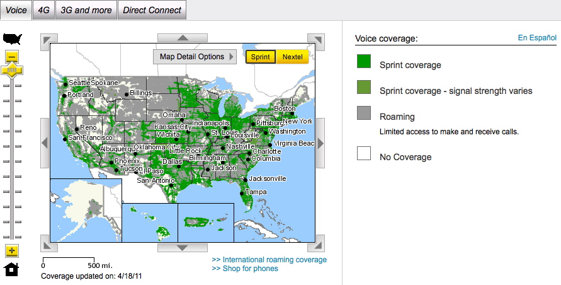The height and width of the screenshot is (285, 561).
Task: Click the Reno city label
Action: (88, 127)
